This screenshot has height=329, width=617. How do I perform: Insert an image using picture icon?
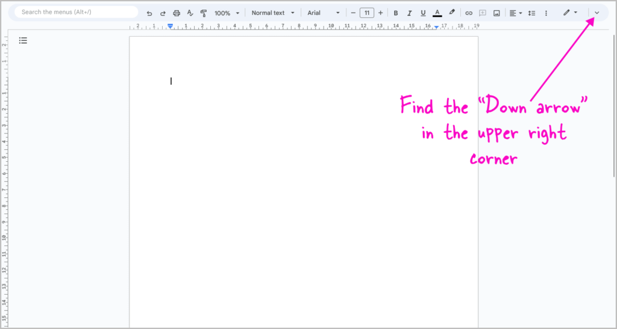(x=496, y=13)
